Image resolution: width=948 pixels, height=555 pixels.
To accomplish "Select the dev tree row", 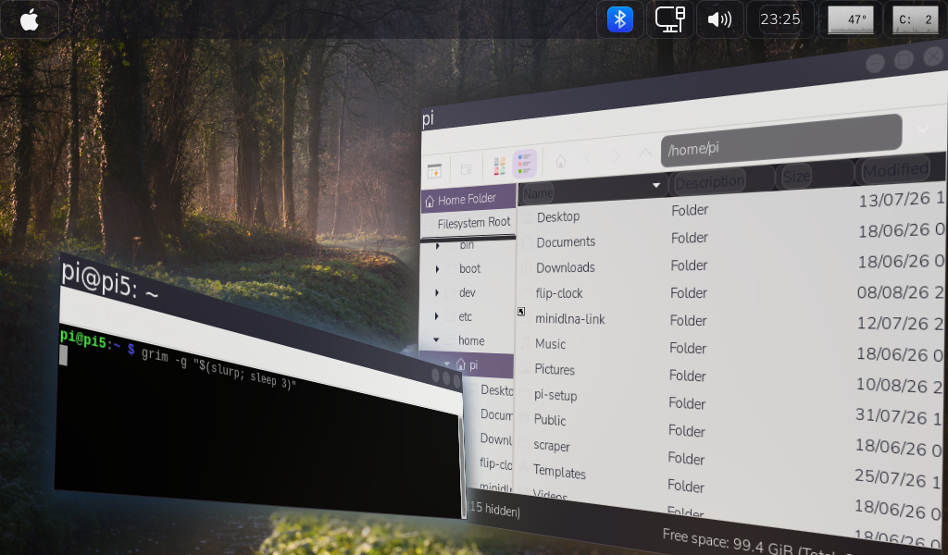I will click(x=468, y=293).
